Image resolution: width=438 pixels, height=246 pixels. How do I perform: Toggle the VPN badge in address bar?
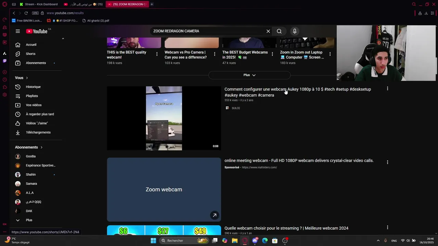point(35,13)
